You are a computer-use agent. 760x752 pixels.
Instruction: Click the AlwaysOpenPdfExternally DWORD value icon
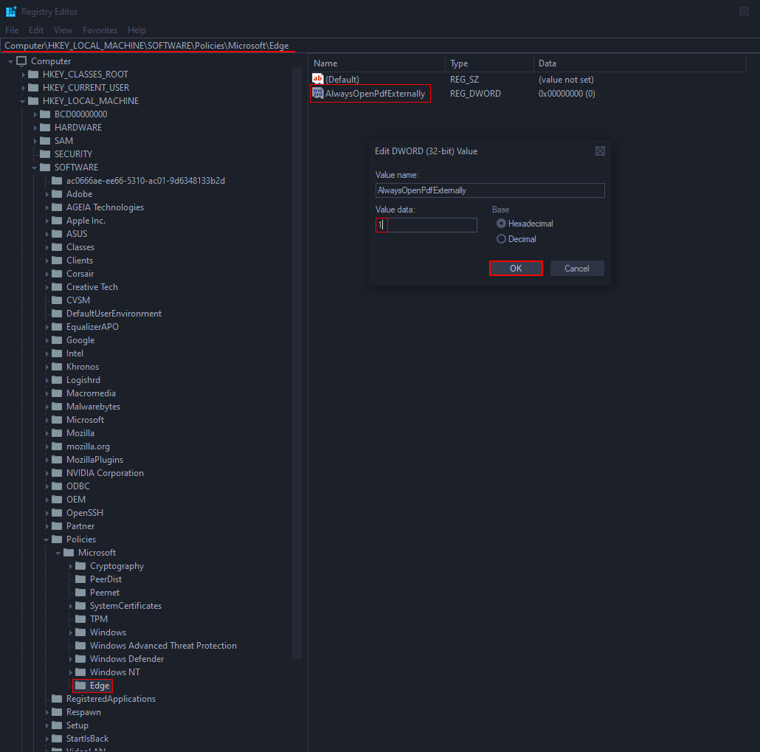[x=318, y=93]
